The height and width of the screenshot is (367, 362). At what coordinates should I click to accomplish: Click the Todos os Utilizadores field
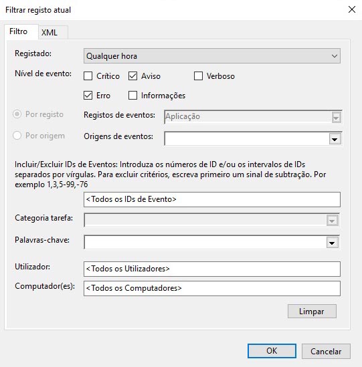[212, 269]
